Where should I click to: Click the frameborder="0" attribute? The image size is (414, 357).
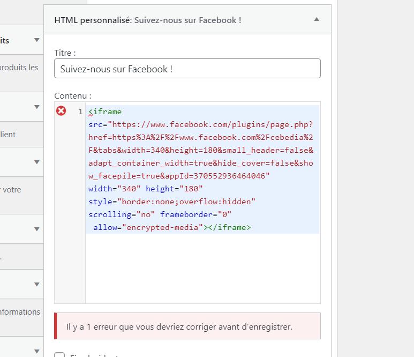click(195, 214)
